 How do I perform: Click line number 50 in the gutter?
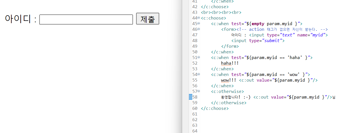pos(195,52)
